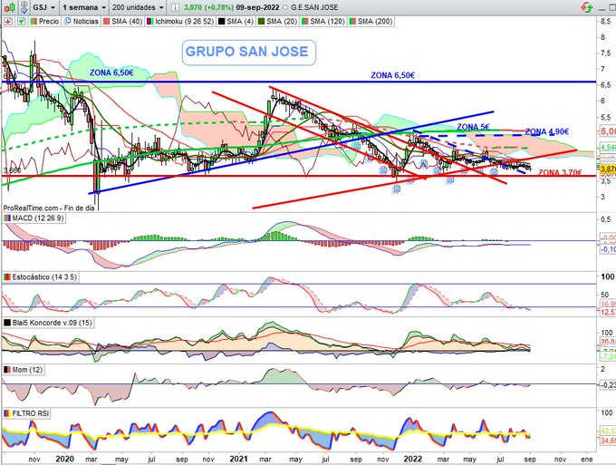Open SMA (4) indicator settings
This screenshot has height=465, width=616.
[x=236, y=22]
